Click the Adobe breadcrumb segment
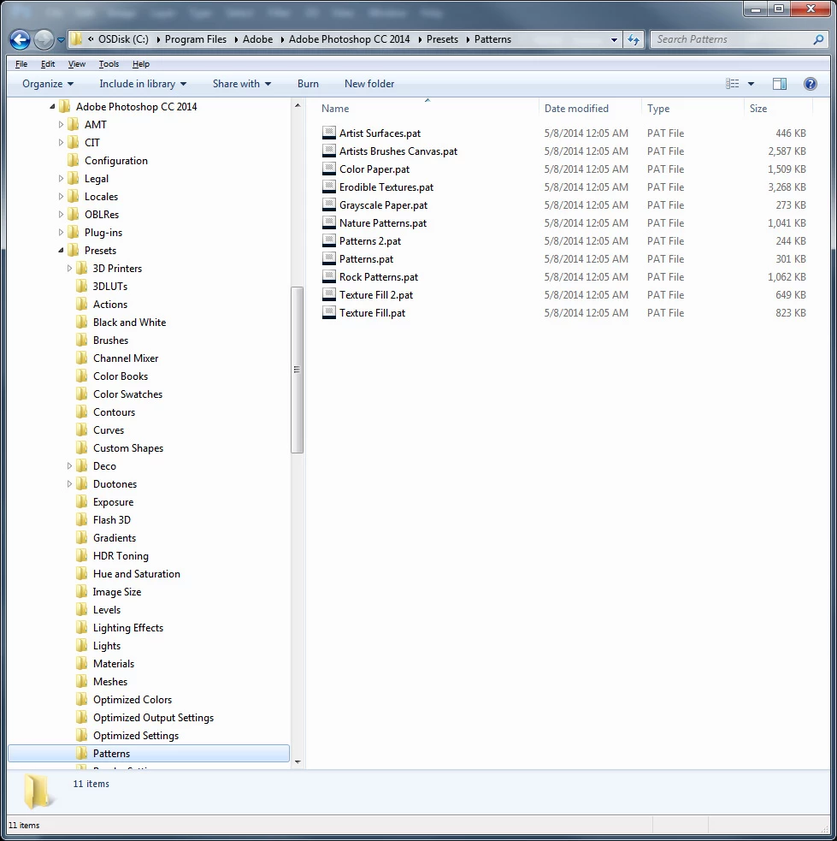This screenshot has height=841, width=837. pyautogui.click(x=257, y=39)
